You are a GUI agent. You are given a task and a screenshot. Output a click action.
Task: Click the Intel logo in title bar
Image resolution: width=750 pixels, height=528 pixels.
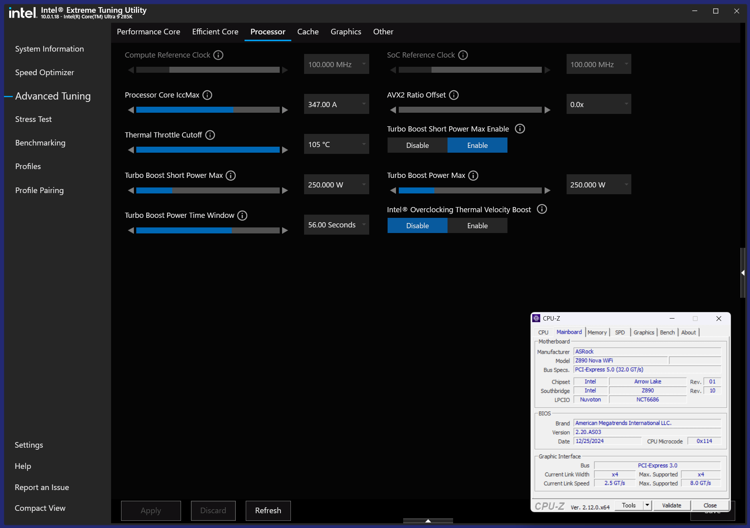[23, 13]
